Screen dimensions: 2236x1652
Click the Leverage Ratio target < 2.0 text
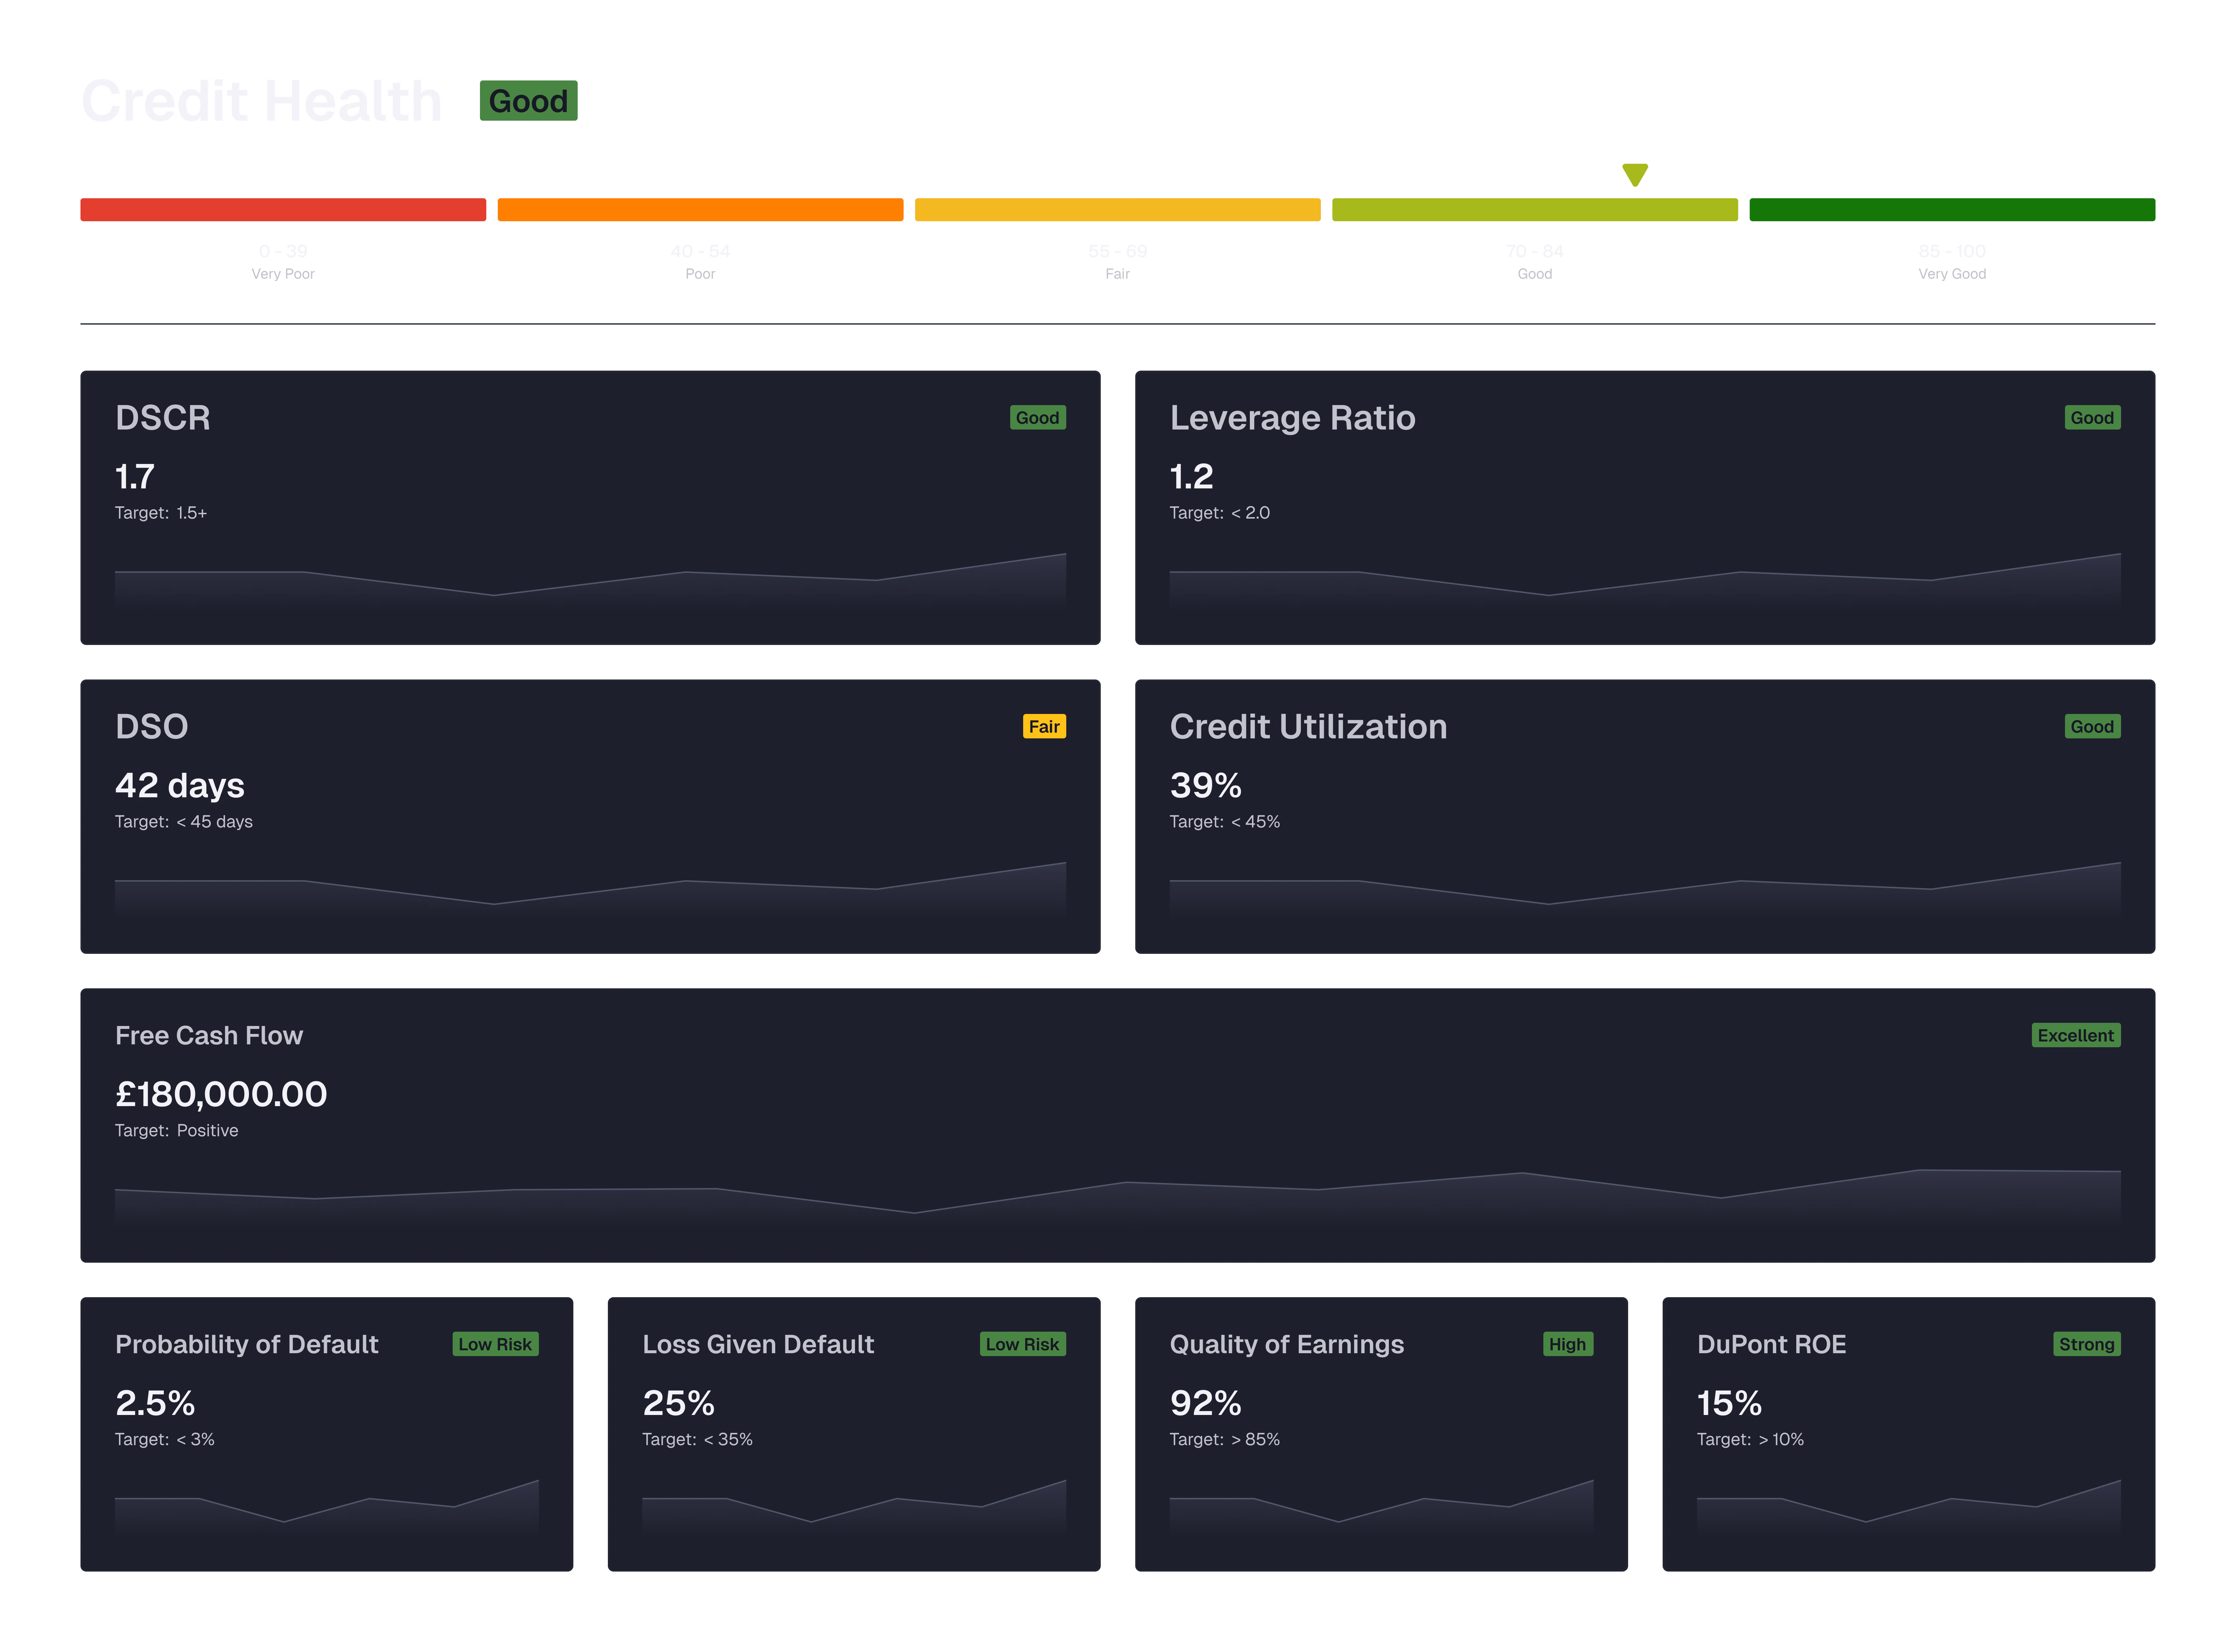(1220, 513)
